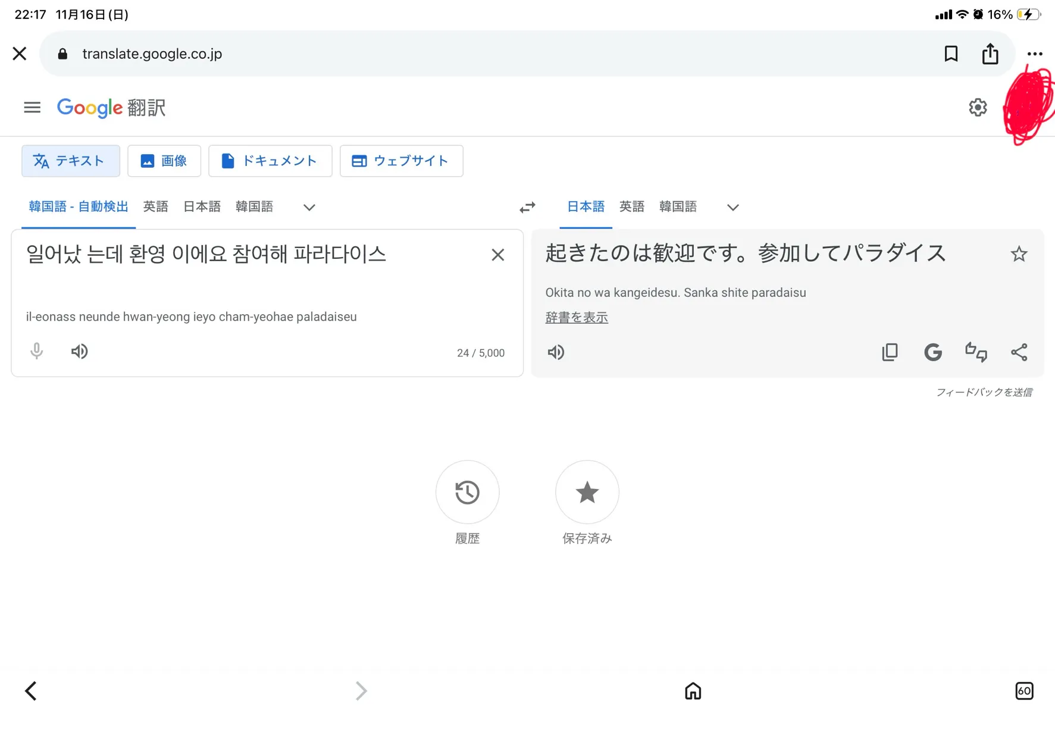Open the tab switcher showing 60
Viewport: 1055px width, 733px height.
pos(1024,691)
